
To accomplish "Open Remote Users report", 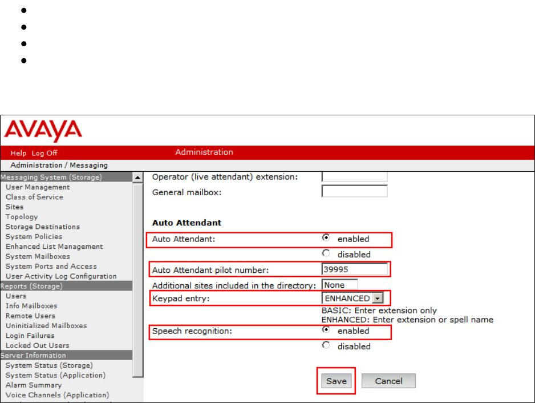I will click(30, 316).
